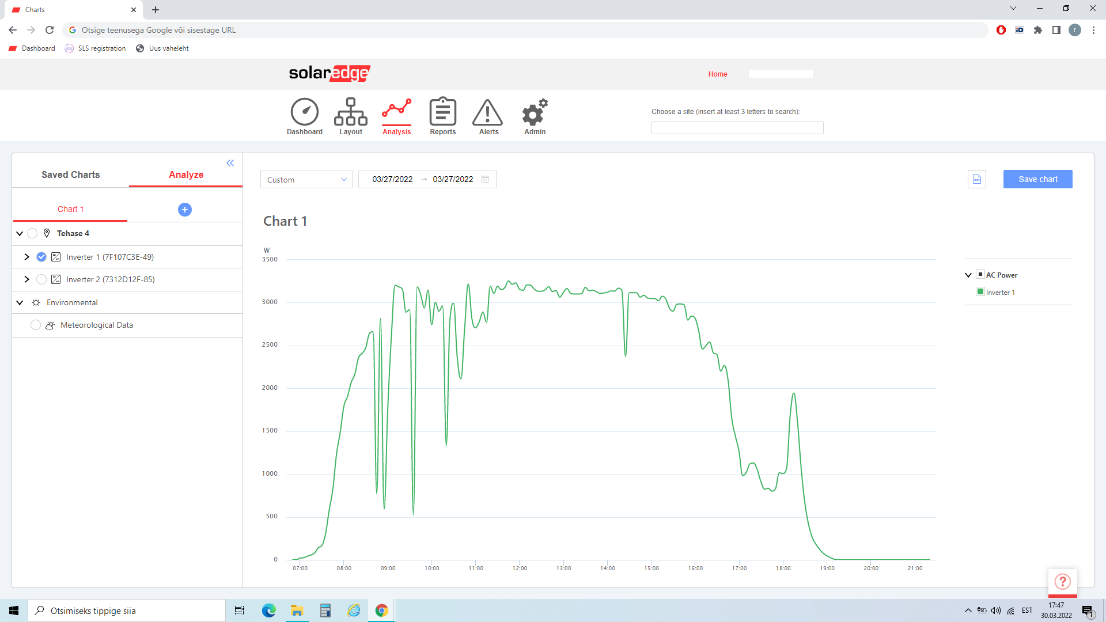The image size is (1106, 622).
Task: Open the Reports clipboard icon
Action: tap(442, 112)
